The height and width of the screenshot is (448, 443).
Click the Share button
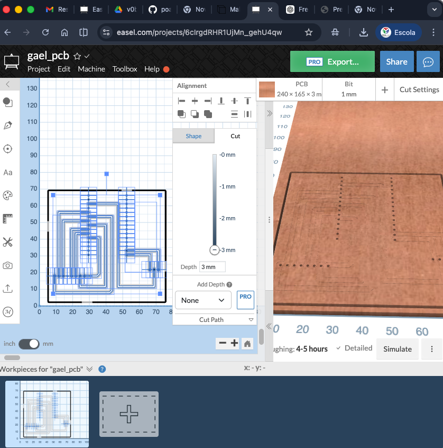tap(397, 62)
